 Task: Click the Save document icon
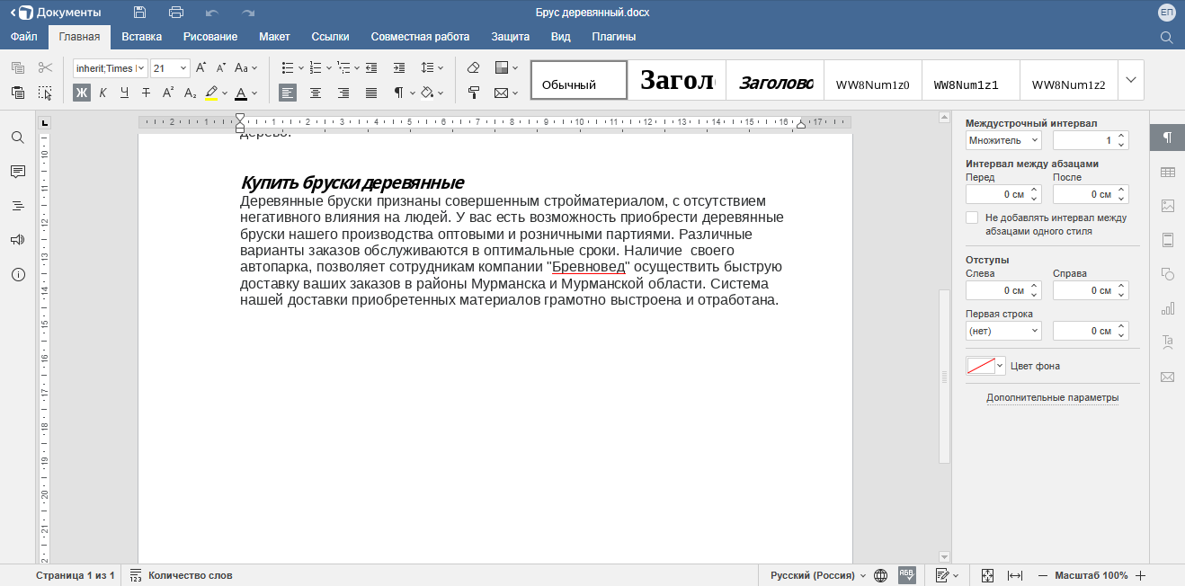[x=139, y=13]
